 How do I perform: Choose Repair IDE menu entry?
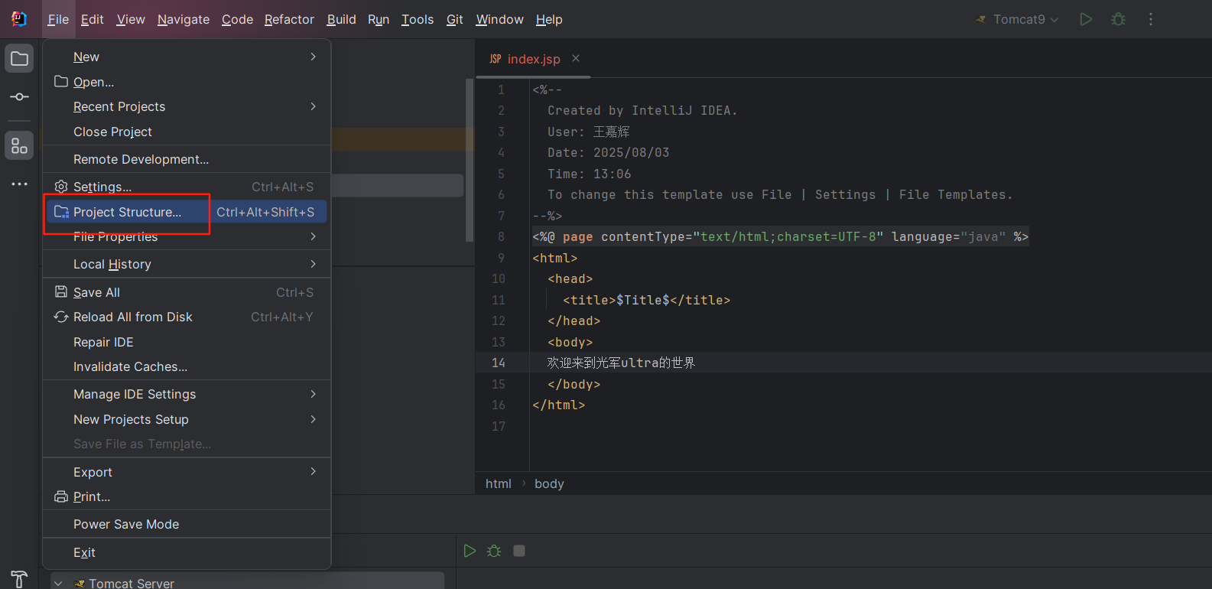tap(187, 342)
